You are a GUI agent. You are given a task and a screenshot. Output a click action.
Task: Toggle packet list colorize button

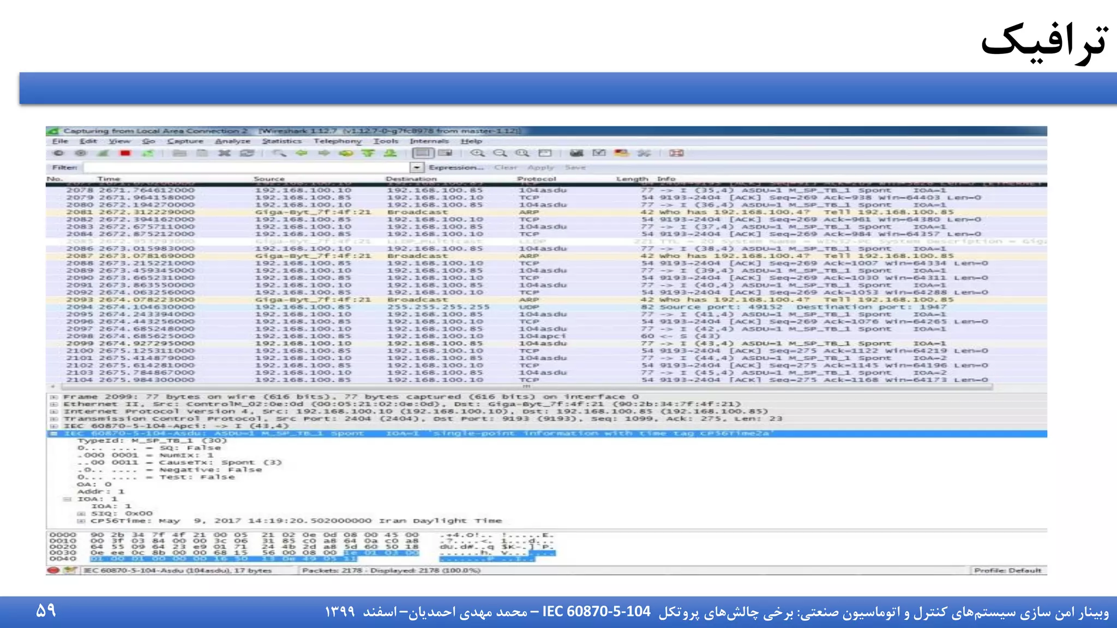coord(423,153)
